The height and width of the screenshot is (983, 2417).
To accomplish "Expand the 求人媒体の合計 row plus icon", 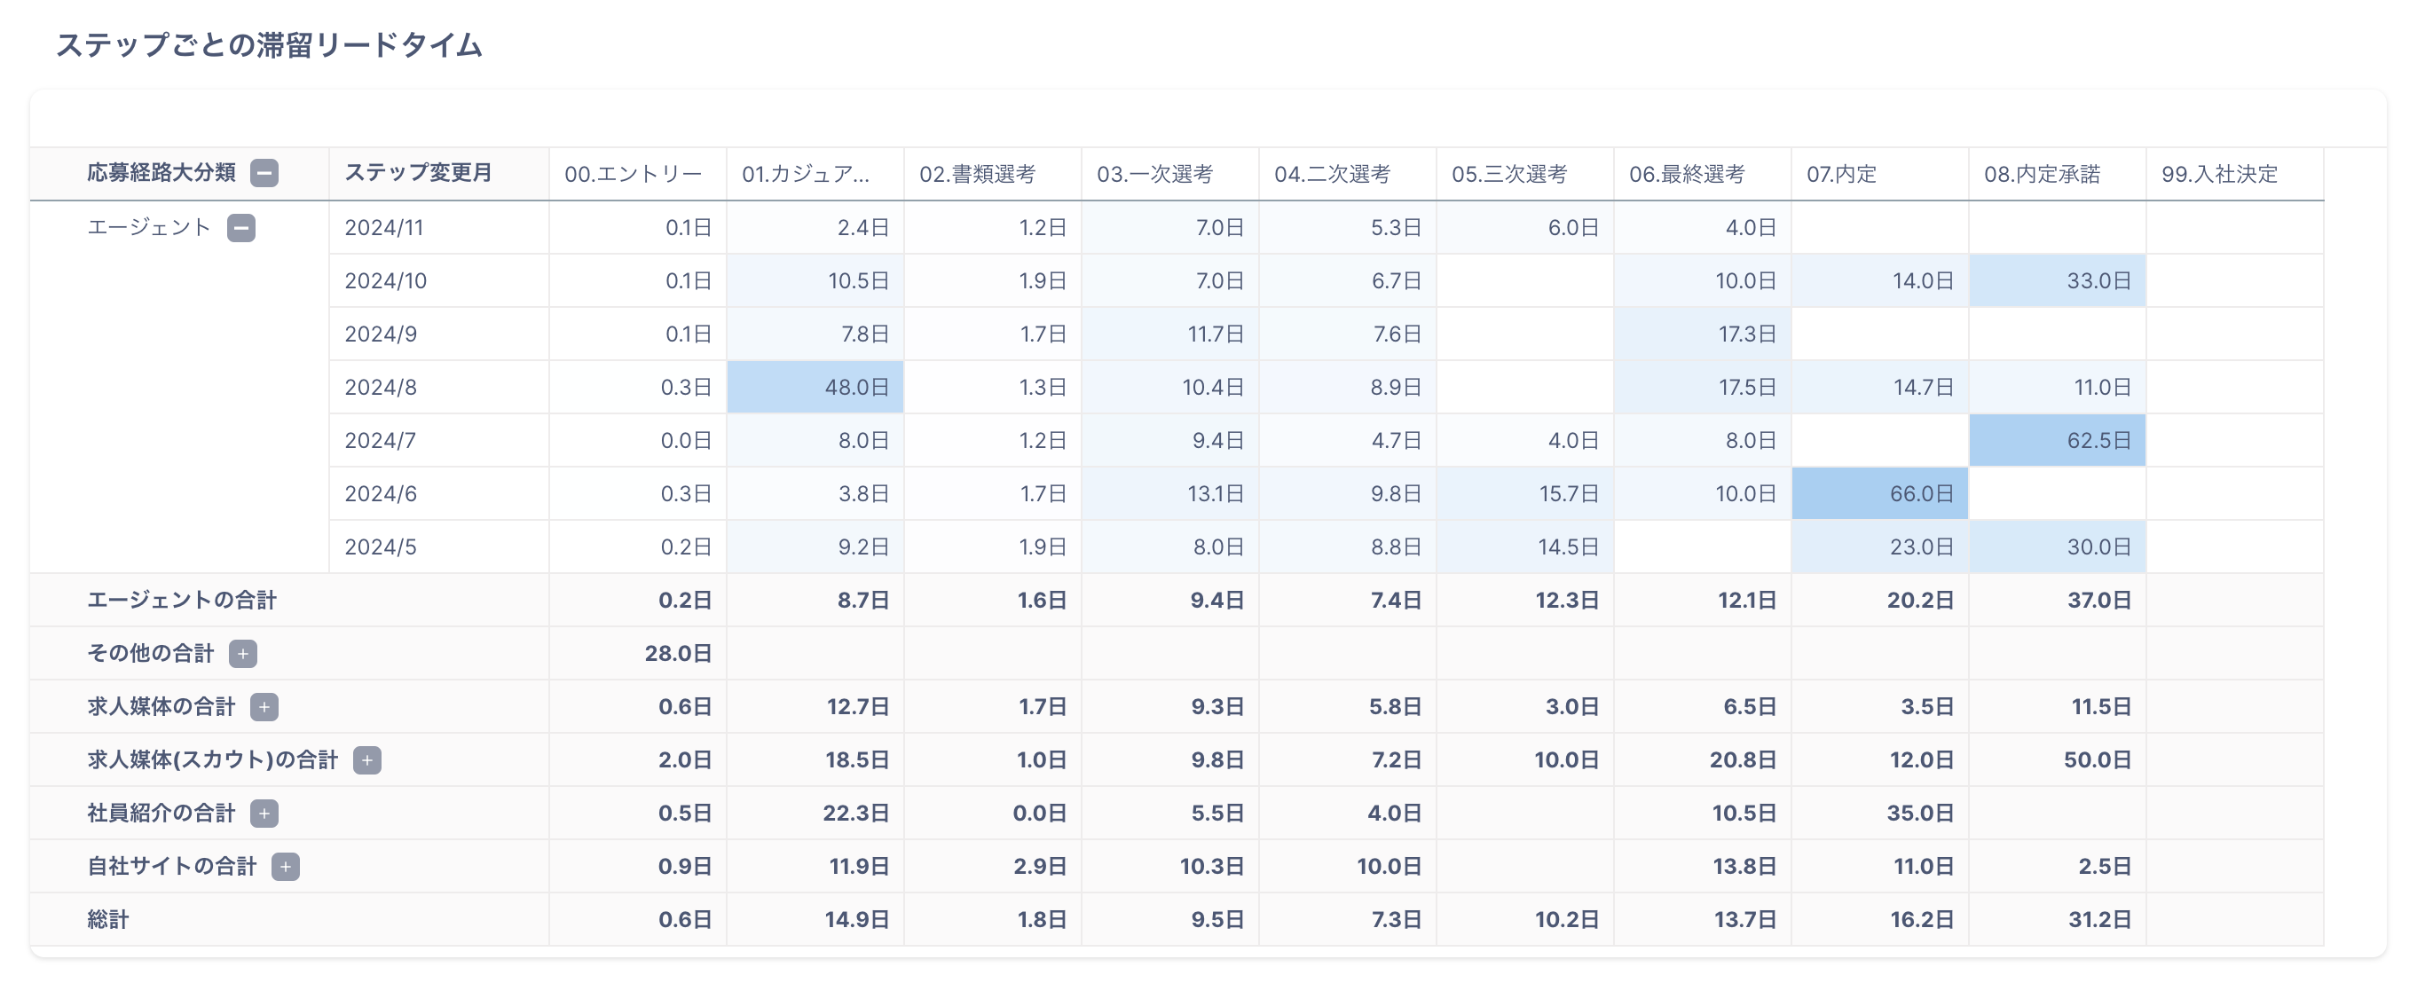I will pos(264,707).
